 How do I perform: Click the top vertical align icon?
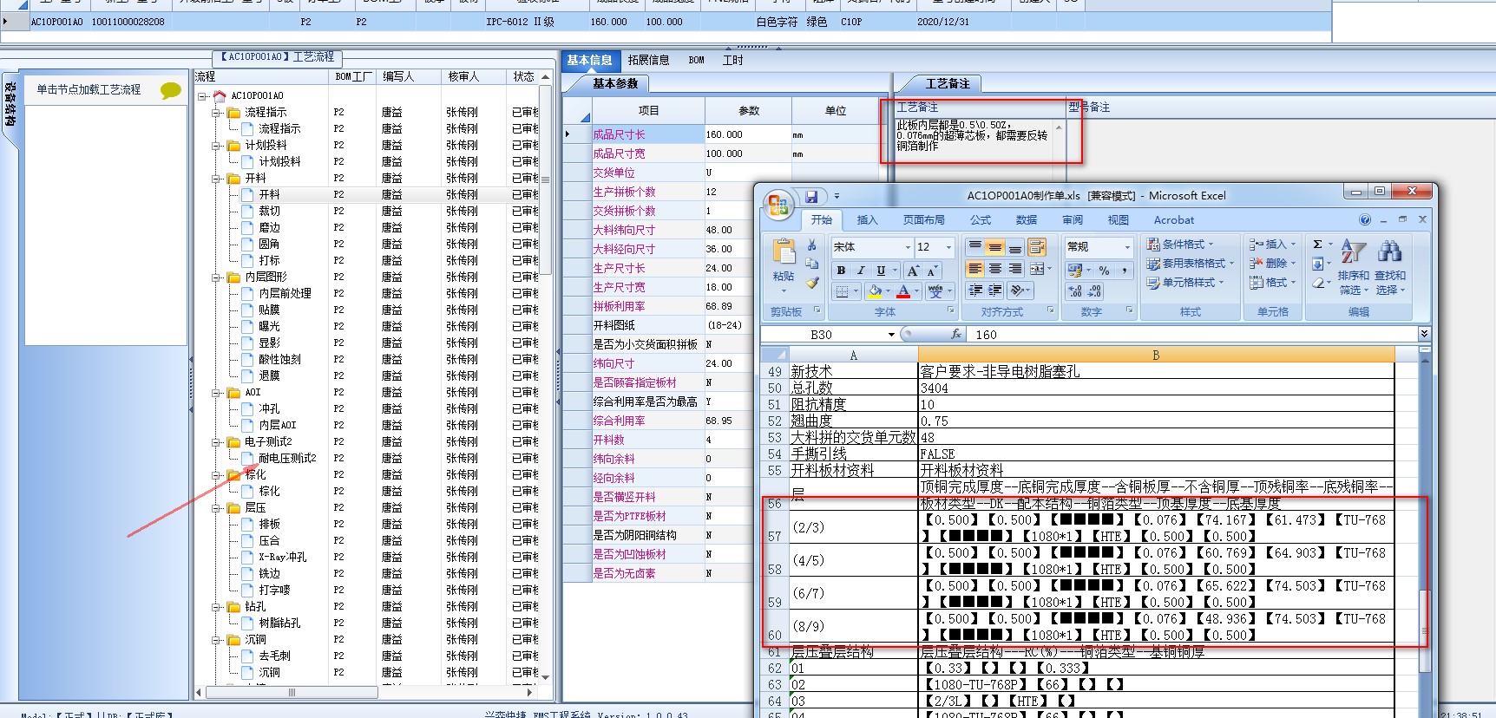pos(974,247)
